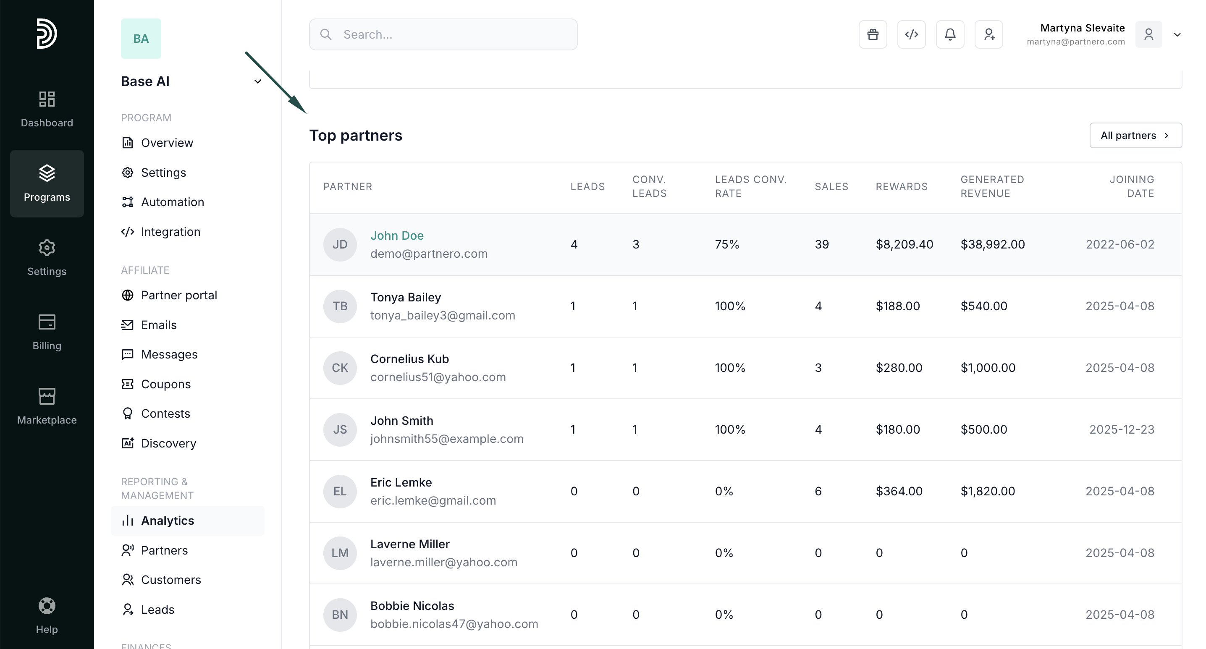Expand the Base AI program dropdown

click(257, 81)
